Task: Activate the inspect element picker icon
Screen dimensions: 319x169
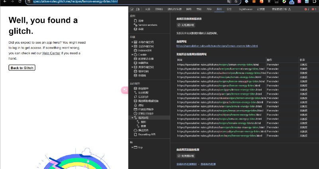Action: pyautogui.click(x=132, y=9)
